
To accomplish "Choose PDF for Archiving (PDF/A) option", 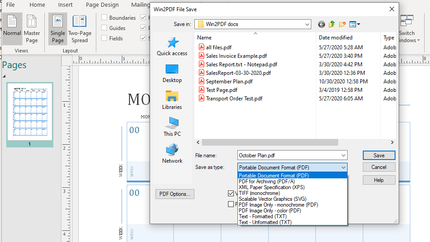I will tap(267, 181).
